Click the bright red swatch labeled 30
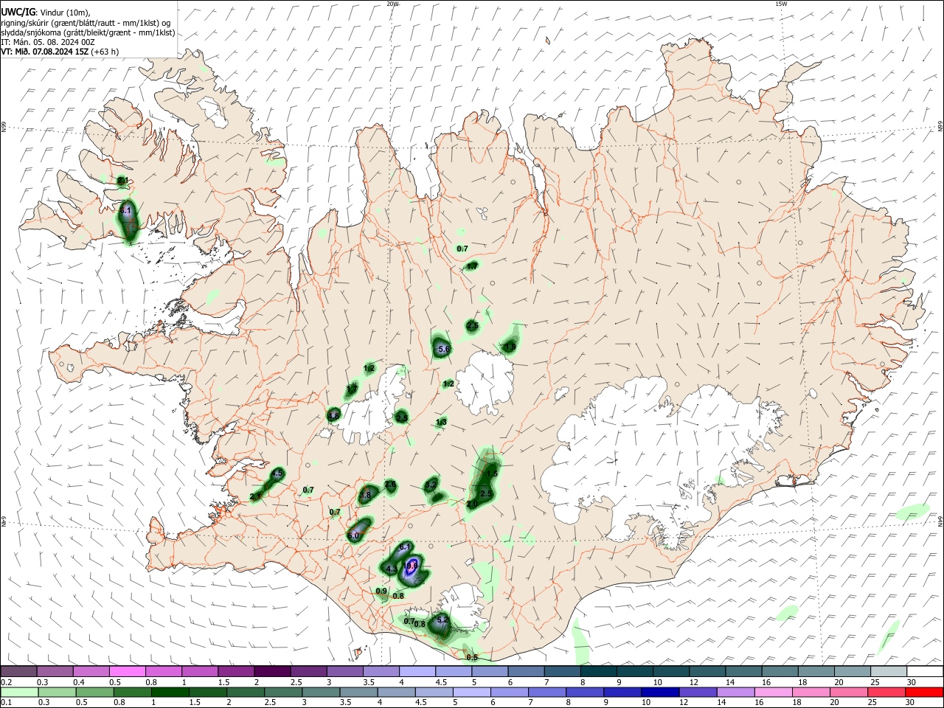944x708 pixels. pos(925,692)
